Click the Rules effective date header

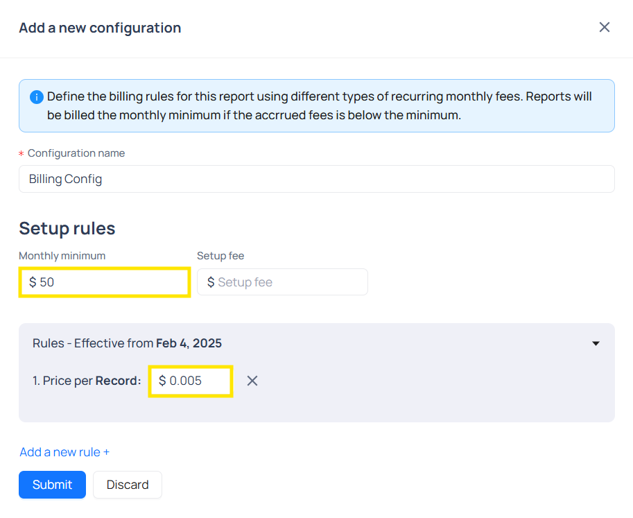[x=128, y=343]
